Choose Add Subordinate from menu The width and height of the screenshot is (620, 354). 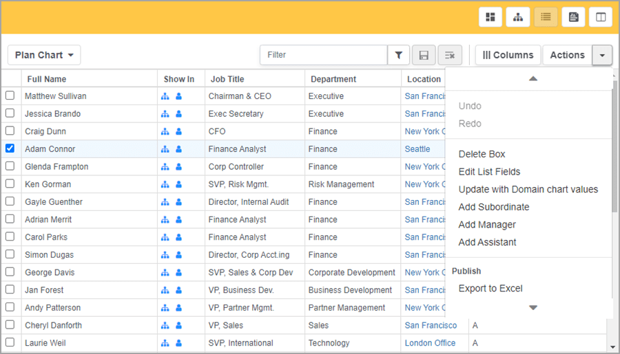pos(494,207)
